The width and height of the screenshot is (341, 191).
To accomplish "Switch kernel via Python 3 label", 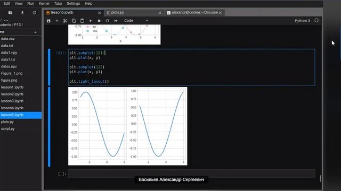I will [x=302, y=21].
